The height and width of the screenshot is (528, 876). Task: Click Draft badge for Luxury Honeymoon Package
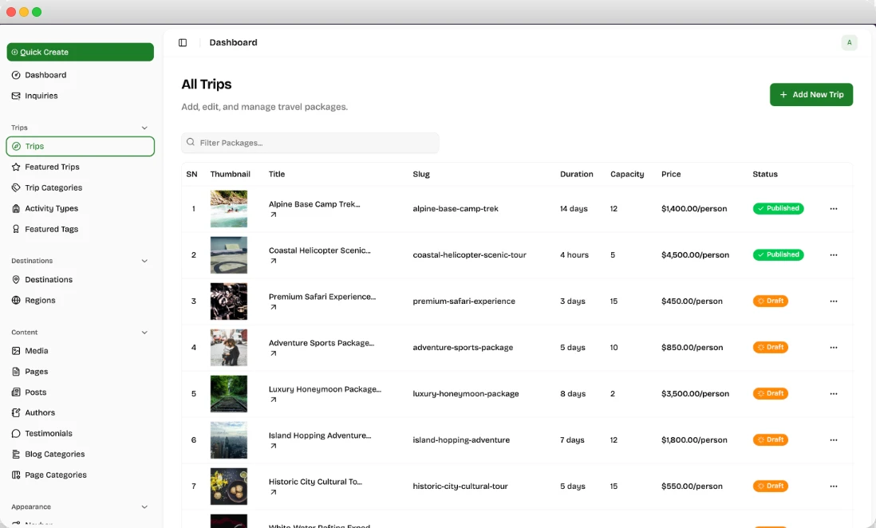click(771, 394)
